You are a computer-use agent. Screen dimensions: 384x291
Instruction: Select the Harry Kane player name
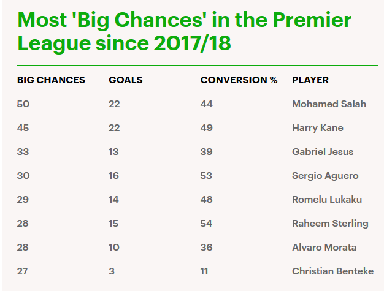click(x=317, y=128)
